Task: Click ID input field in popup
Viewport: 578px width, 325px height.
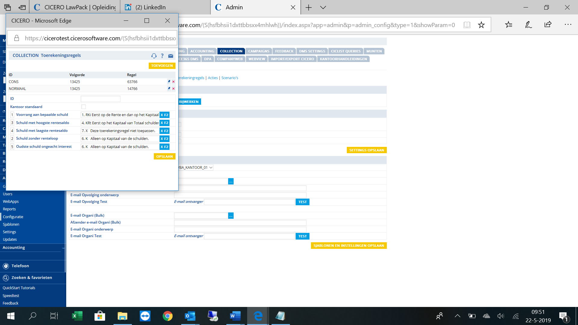Action: 101,99
